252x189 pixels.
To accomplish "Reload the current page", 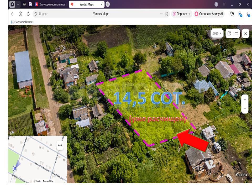I will pyautogui.click(x=28, y=14).
